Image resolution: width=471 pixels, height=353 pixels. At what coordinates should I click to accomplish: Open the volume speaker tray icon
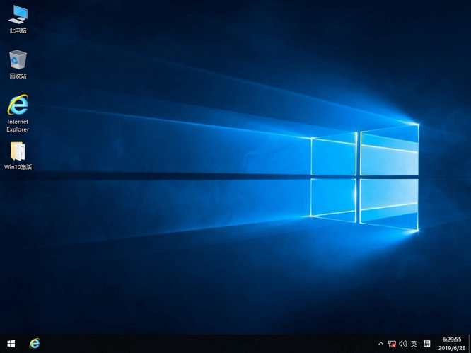[402, 344]
